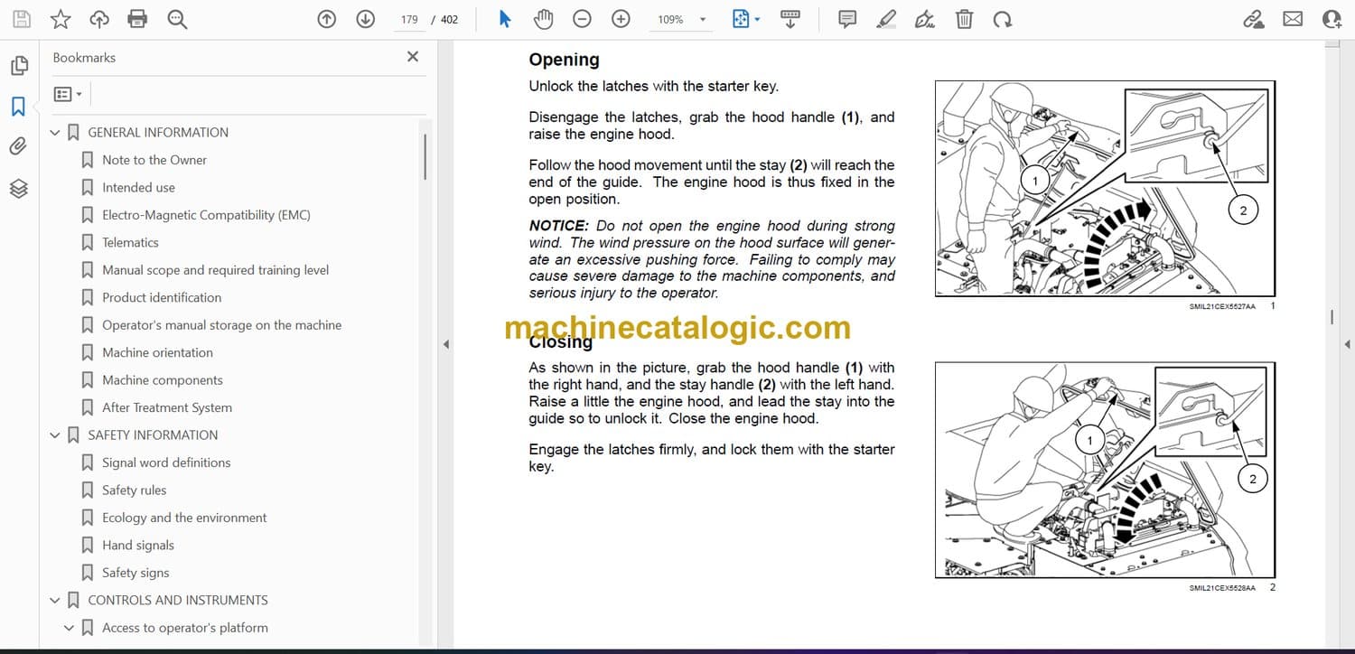Collapse left pane with divider arrow
Viewport: 1355px width, 654px height.
(x=444, y=344)
